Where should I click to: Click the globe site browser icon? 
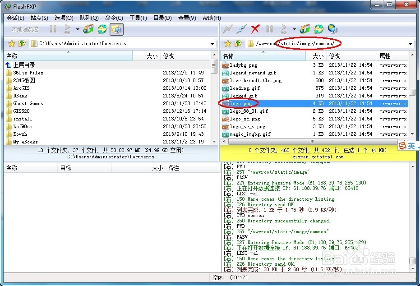coord(332,29)
